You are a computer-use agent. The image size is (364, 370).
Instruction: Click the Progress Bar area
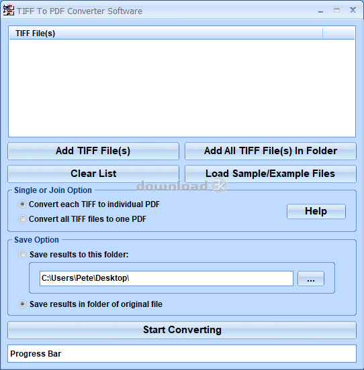point(182,353)
